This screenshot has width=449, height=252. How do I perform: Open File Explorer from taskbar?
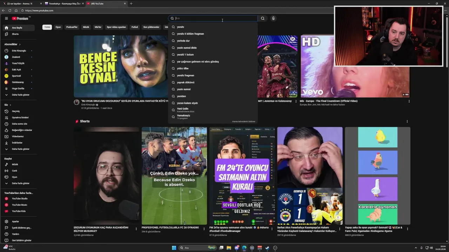coord(229,248)
